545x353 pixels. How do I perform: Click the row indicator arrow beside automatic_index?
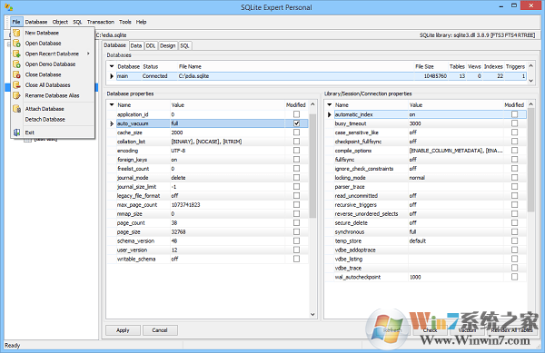(x=330, y=114)
